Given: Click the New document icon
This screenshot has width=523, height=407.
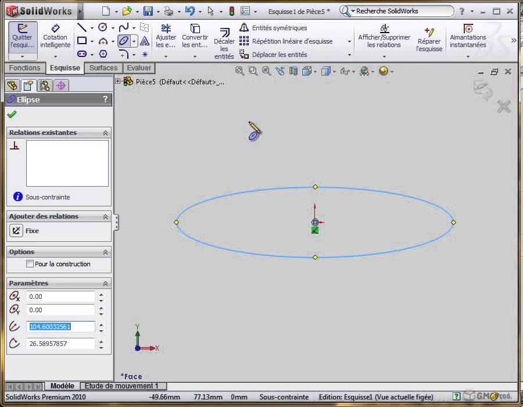Looking at the screenshot, I should (x=106, y=12).
